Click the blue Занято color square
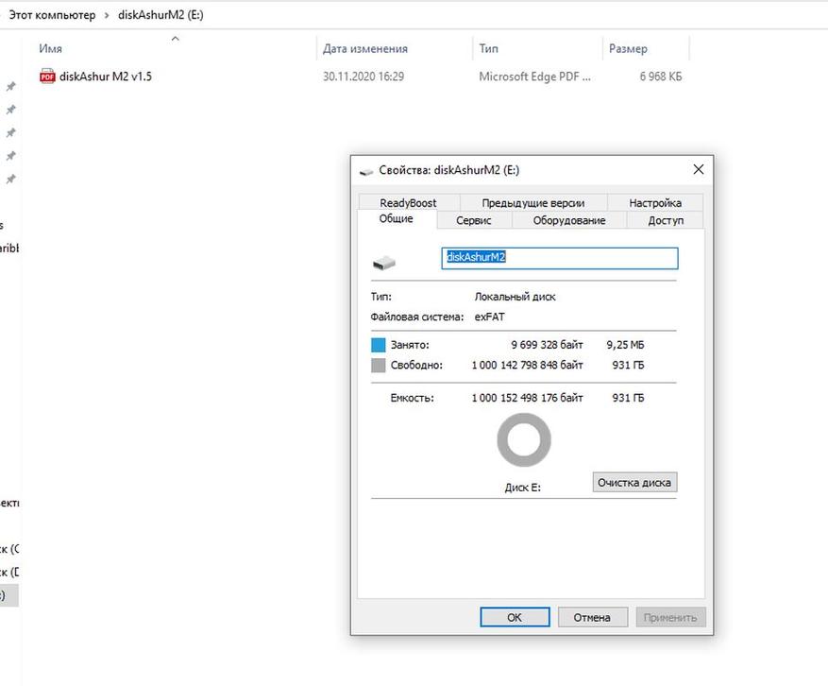828x686 pixels. point(378,345)
